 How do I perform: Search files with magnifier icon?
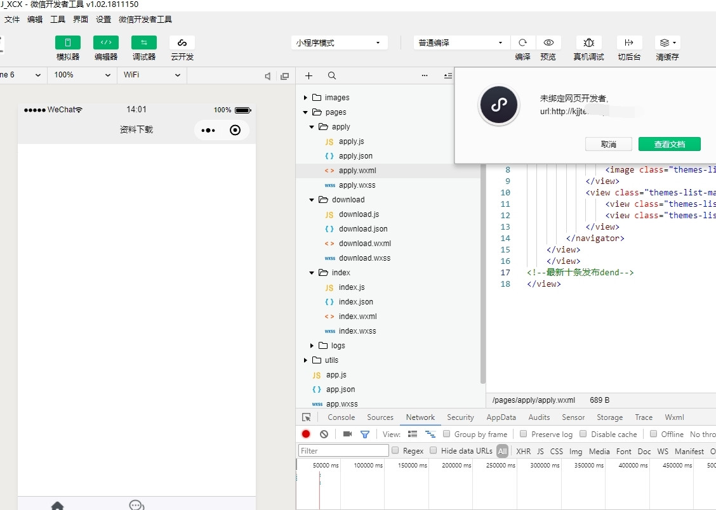coord(332,75)
